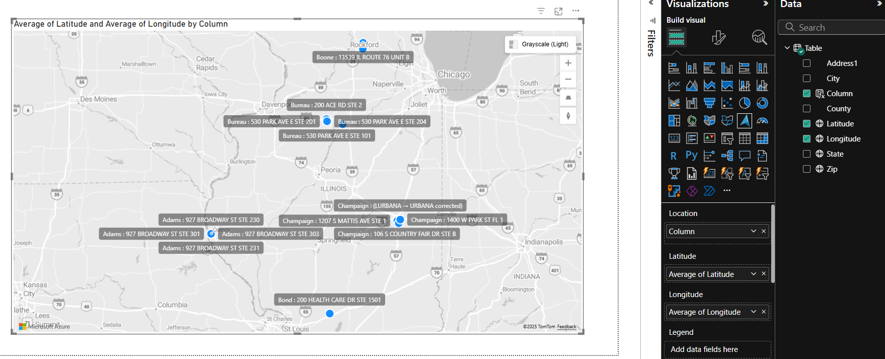This screenshot has width=885, height=359.
Task: Uncheck the Latitude field checkbox
Action: (x=806, y=123)
